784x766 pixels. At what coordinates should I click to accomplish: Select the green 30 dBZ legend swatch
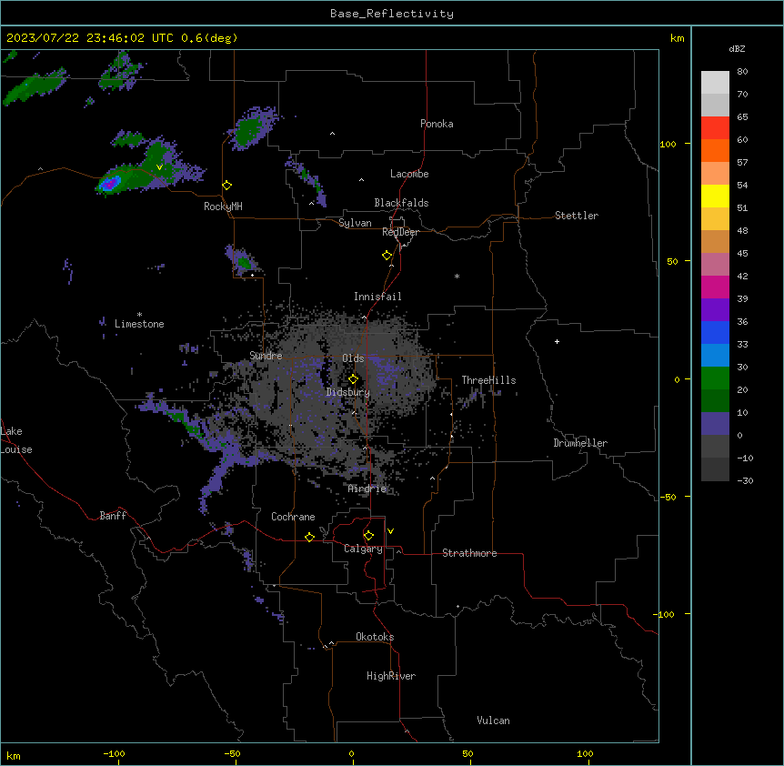[715, 378]
